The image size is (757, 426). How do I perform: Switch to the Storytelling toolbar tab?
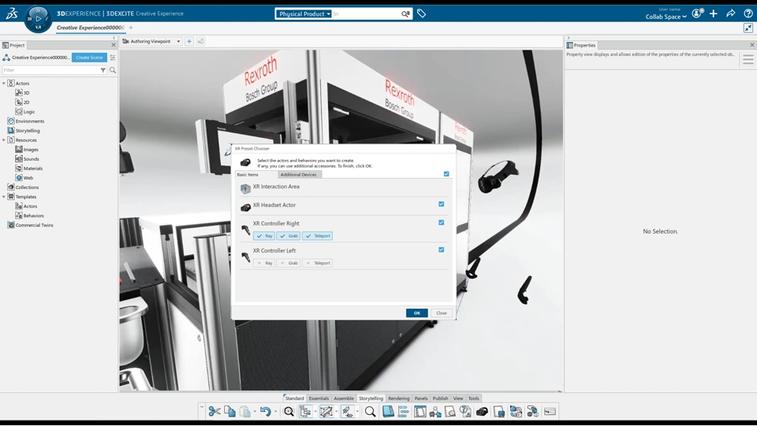point(371,398)
